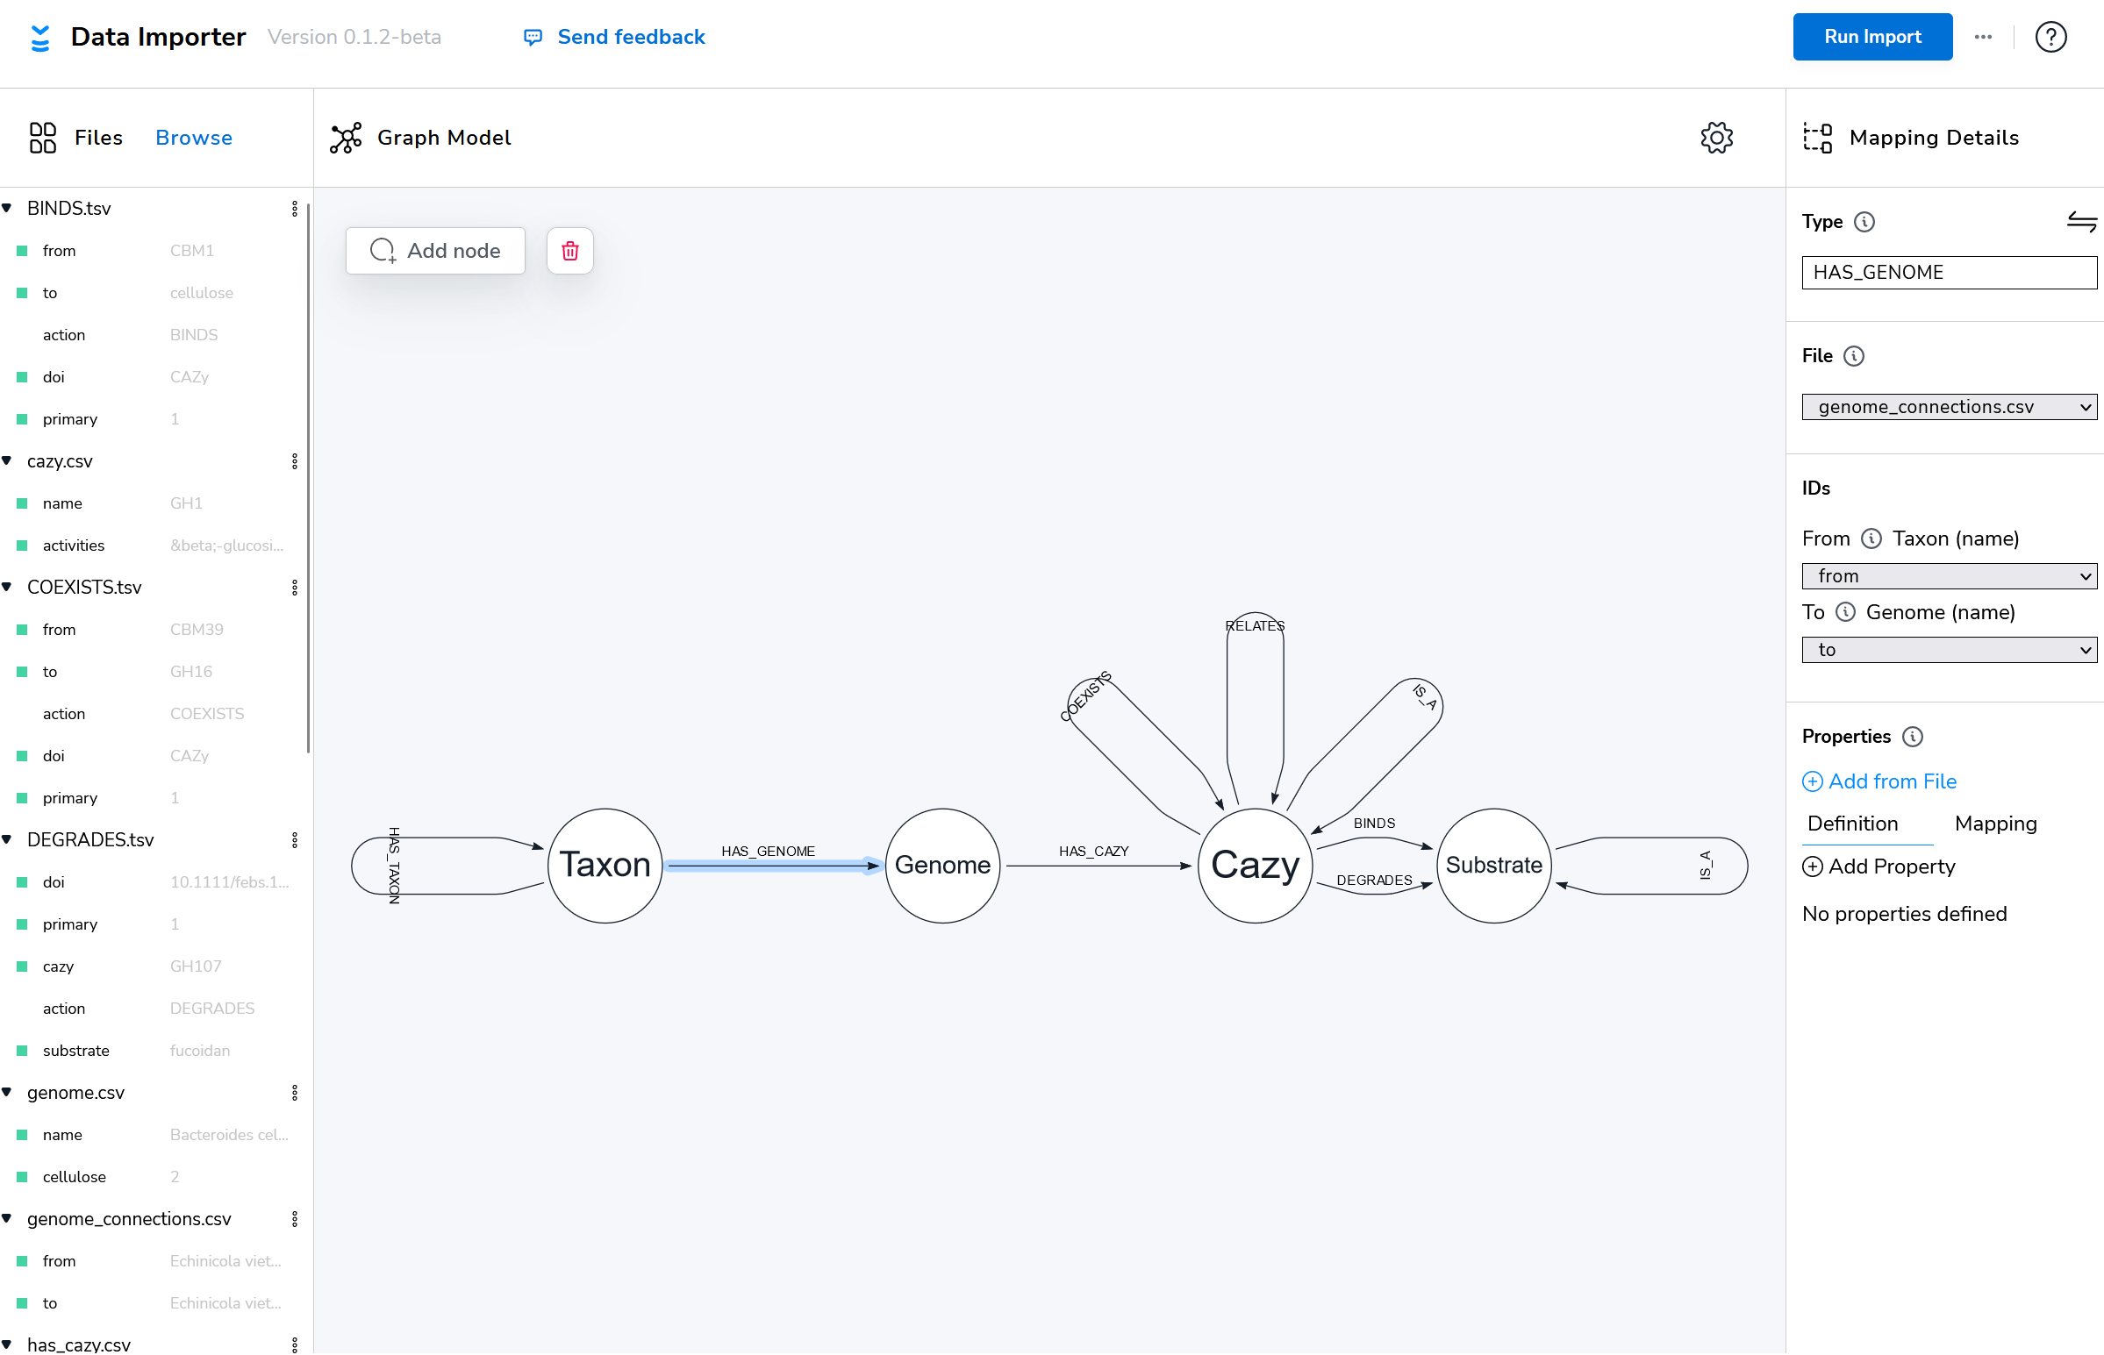This screenshot has width=2104, height=1355.
Task: Open the File dropdown genome_connections.csv
Action: 1948,407
